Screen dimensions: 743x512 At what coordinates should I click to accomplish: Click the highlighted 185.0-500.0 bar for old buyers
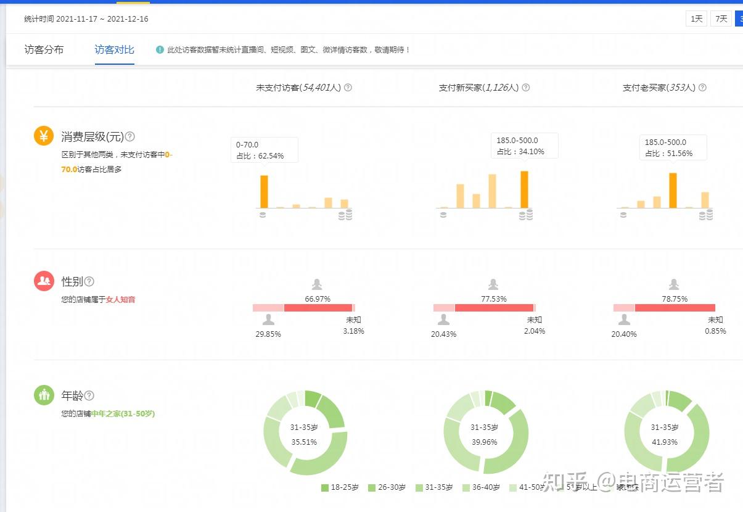click(673, 191)
